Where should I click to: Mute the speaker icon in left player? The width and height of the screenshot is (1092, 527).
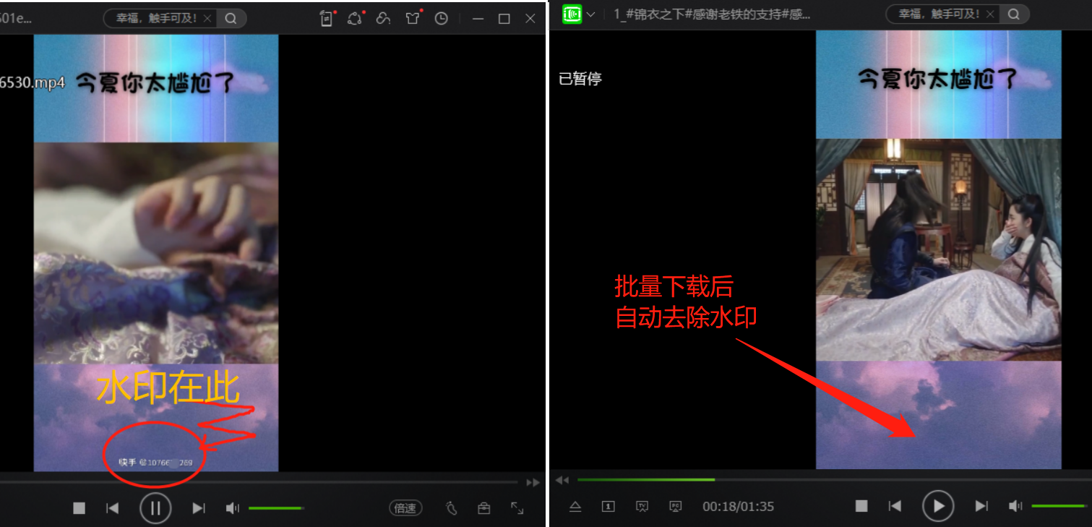tap(232, 508)
